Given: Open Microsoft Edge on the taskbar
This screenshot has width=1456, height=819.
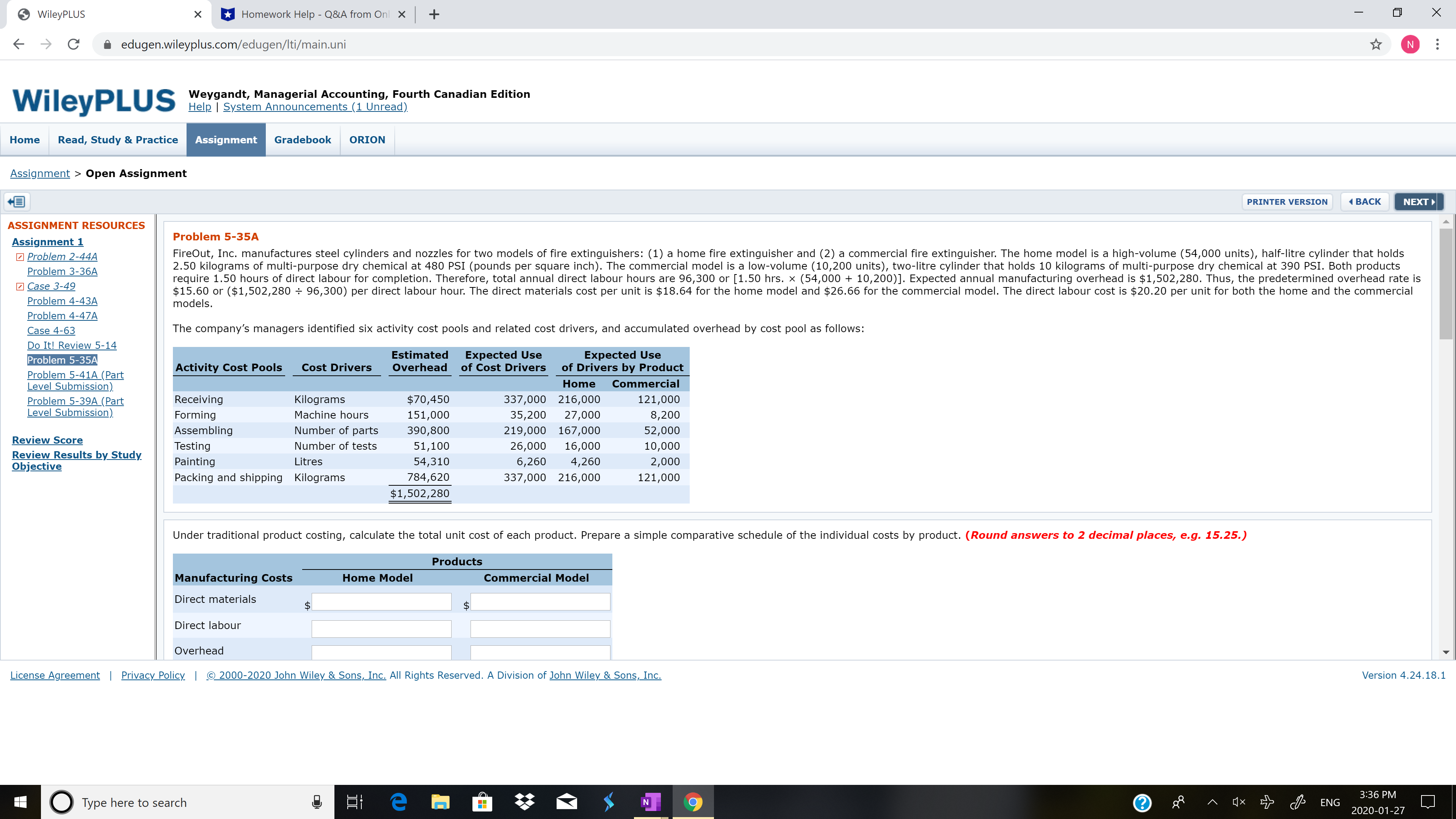Looking at the screenshot, I should pyautogui.click(x=399, y=802).
